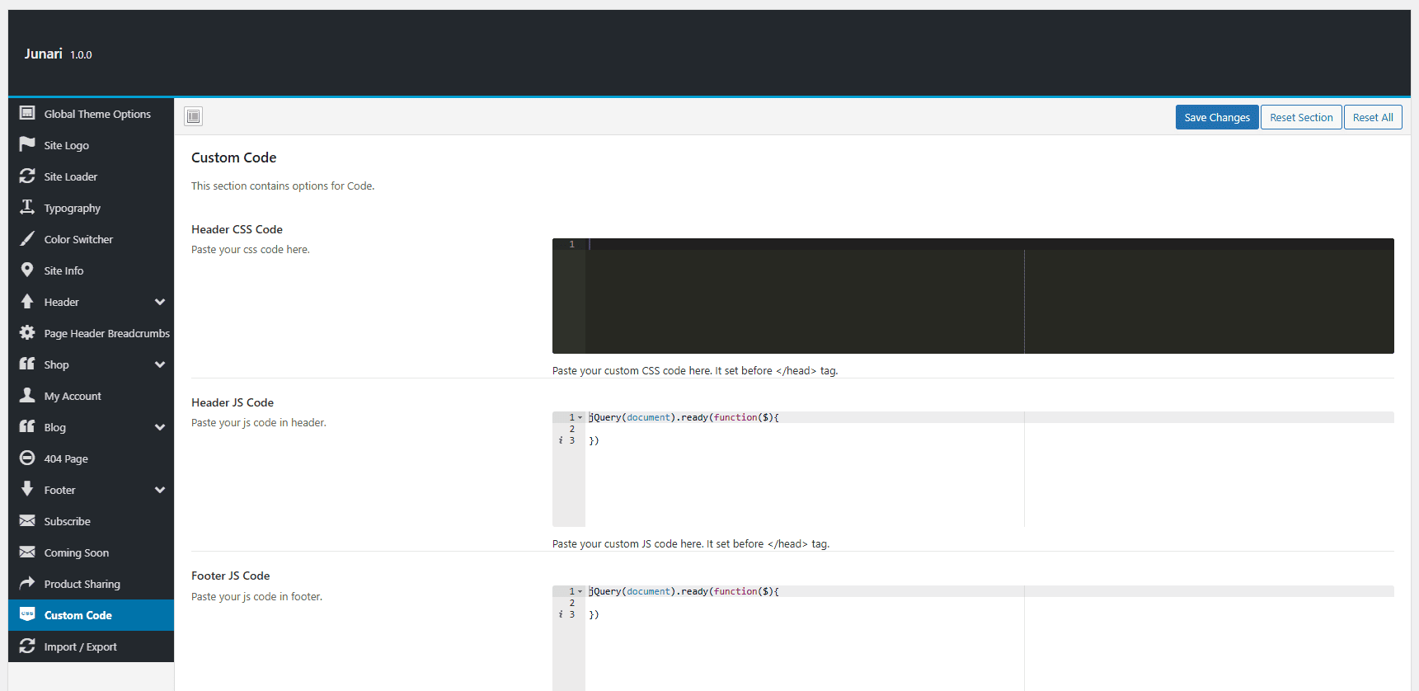Click the 'Header CSS Code' label
The image size is (1419, 691).
(237, 229)
